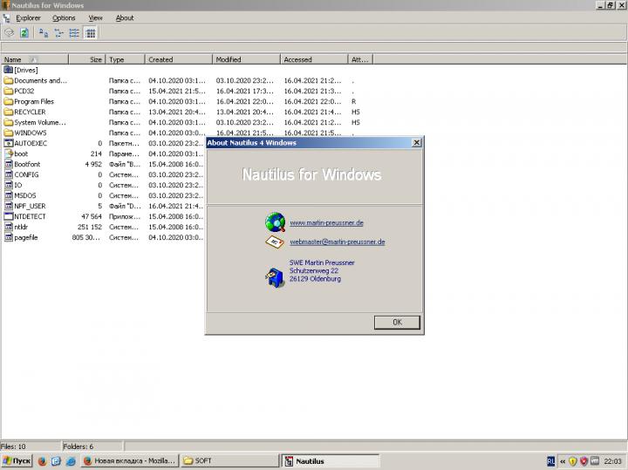Select the WINDOWS folder icon

(x=9, y=133)
